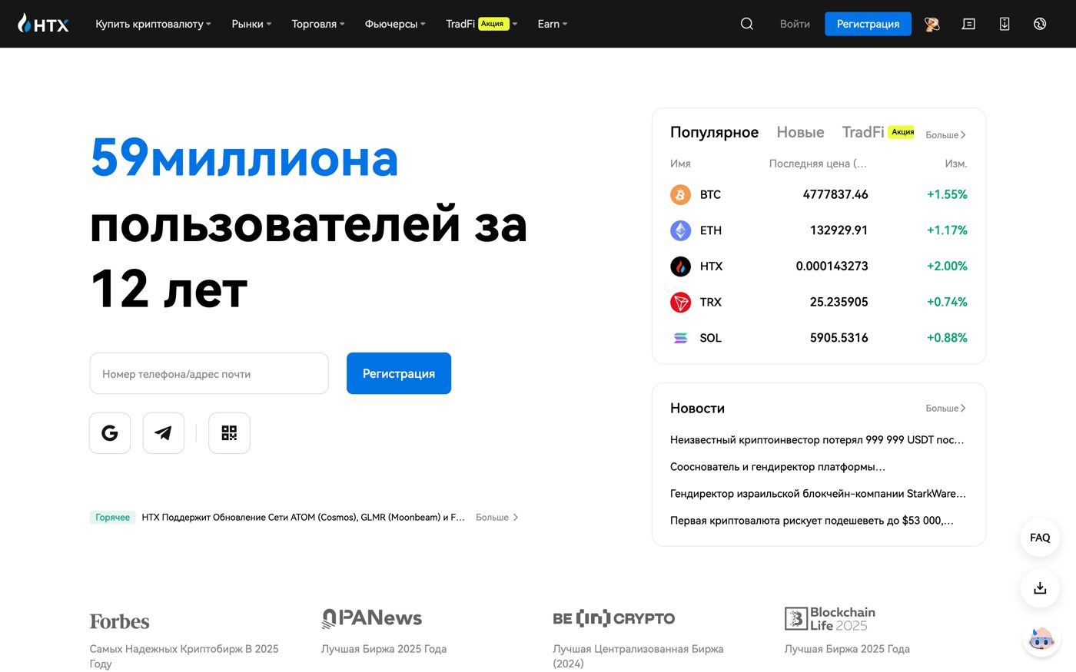
Task: Switch to the TradFi market tab
Action: pos(878,132)
